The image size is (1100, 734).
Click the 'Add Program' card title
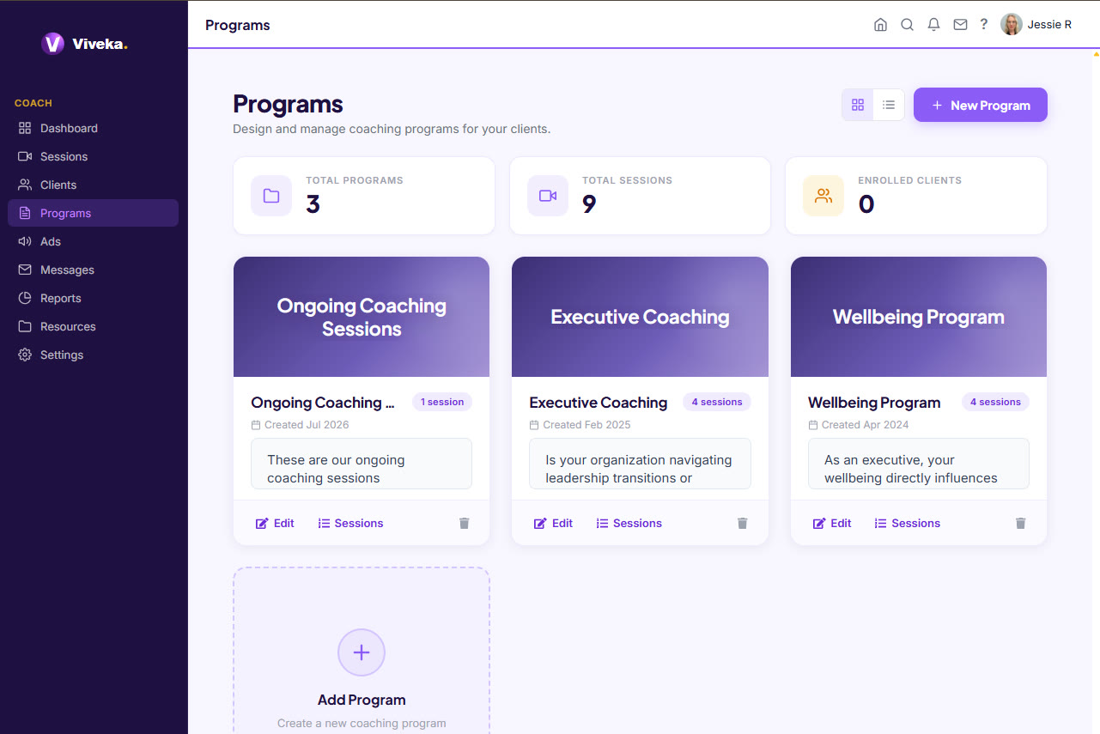[362, 700]
